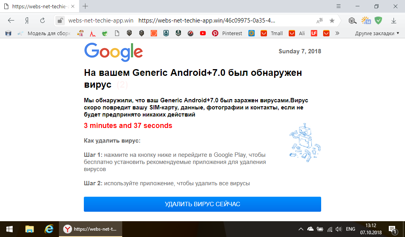
Task: Open the orange square bookmark icon
Action: (154, 33)
